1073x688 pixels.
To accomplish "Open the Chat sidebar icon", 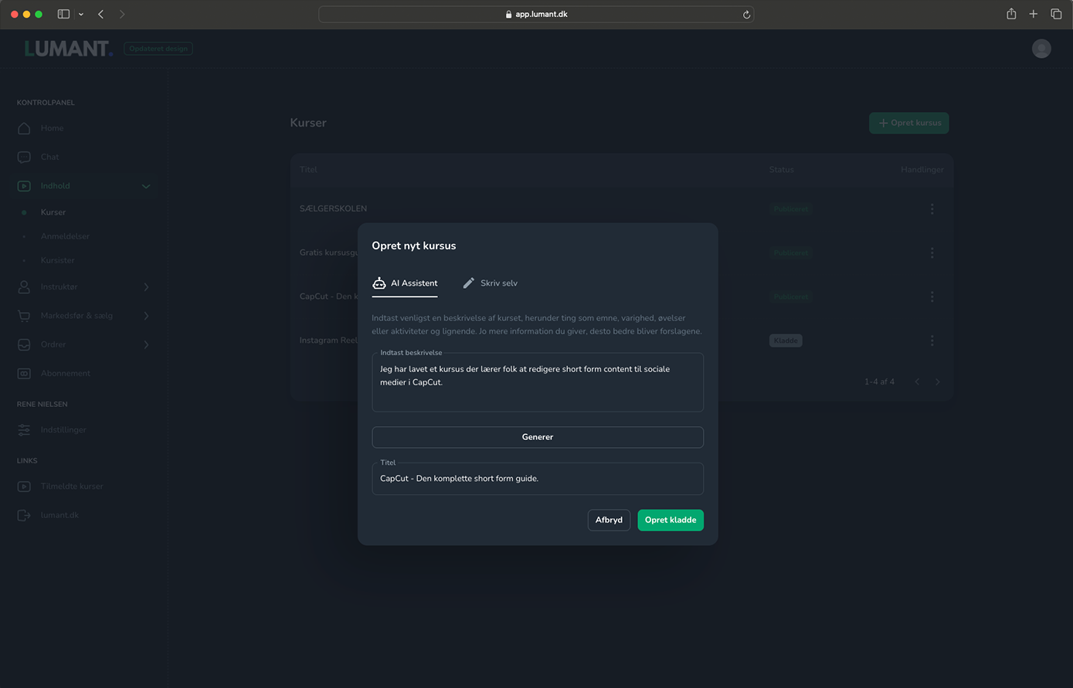I will [24, 157].
